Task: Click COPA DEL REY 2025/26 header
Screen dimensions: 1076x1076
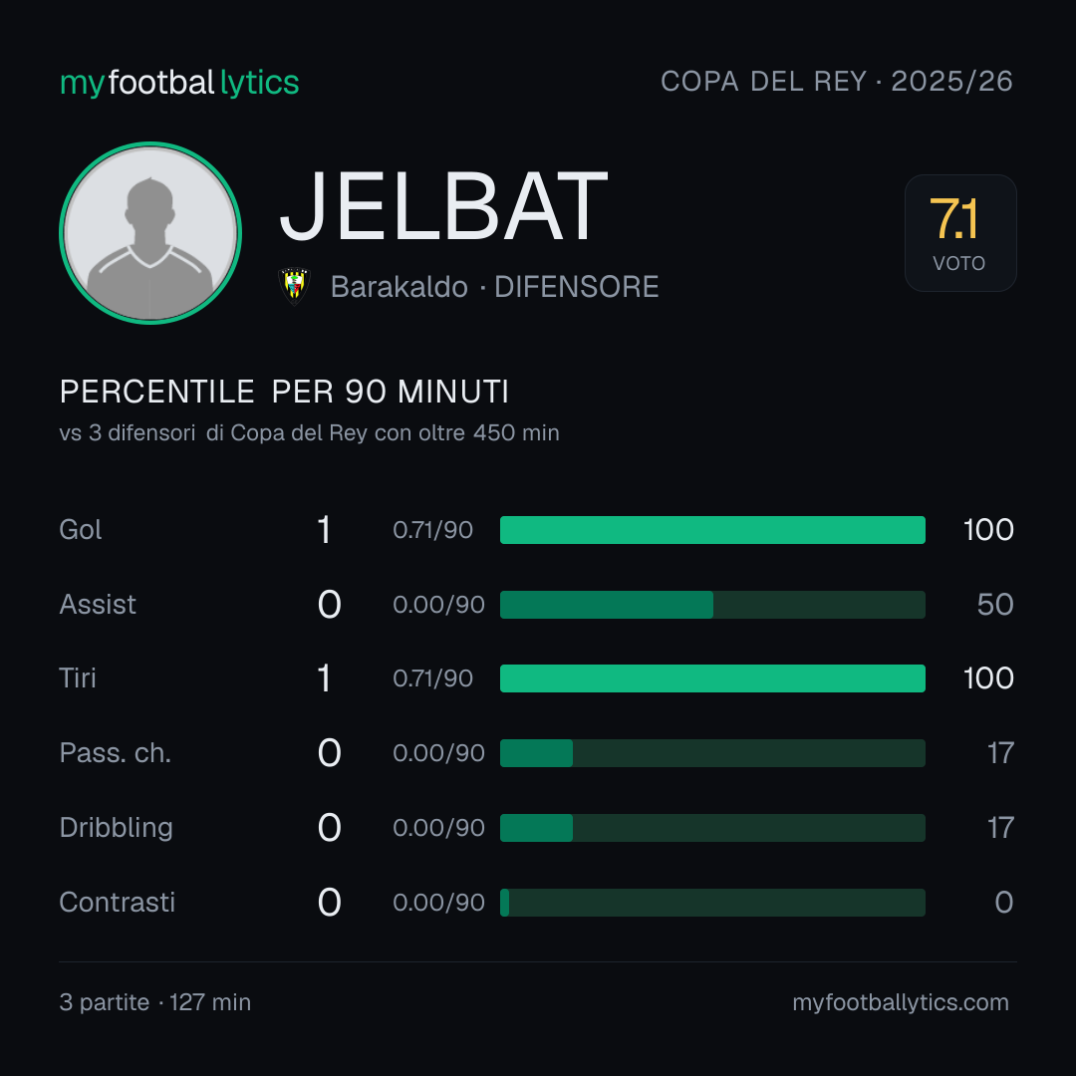Action: 837,82
